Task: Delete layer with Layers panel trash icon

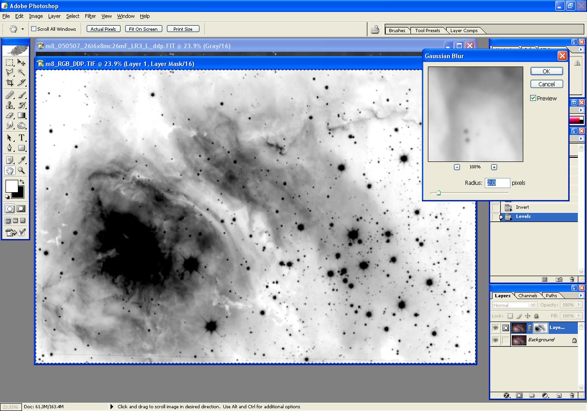Action: click(572, 395)
